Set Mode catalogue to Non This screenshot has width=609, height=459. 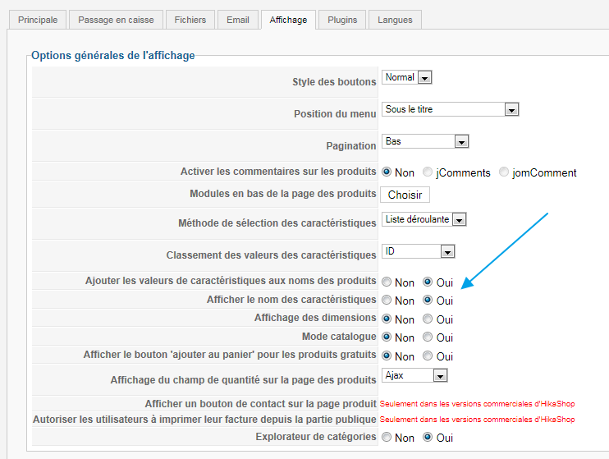(x=387, y=337)
